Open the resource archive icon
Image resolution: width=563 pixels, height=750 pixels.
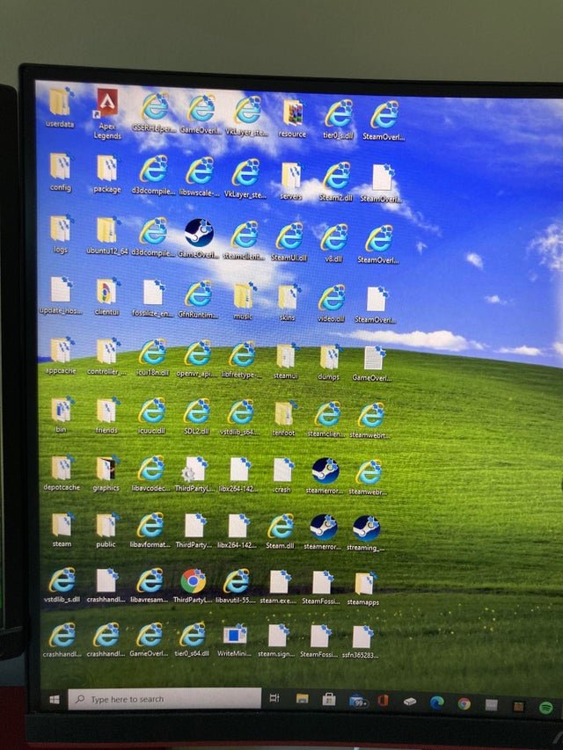tap(293, 113)
